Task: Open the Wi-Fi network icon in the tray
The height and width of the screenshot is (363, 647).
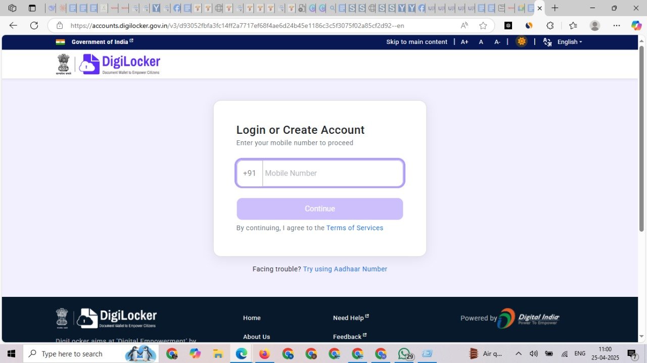Action: coord(565,354)
